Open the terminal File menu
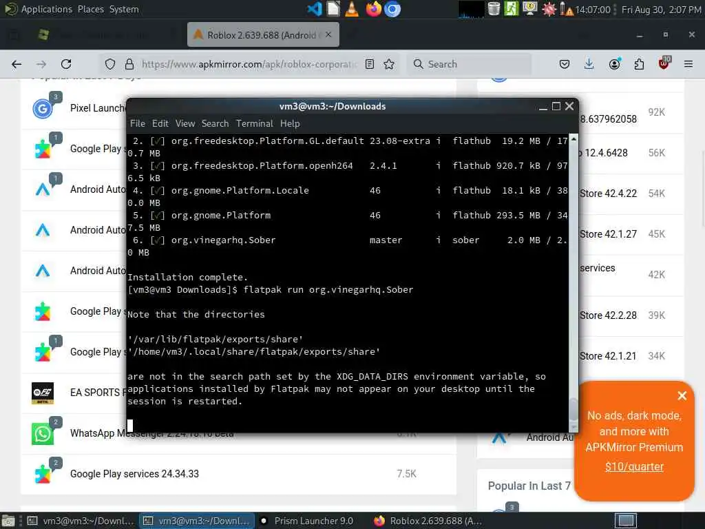 [138, 123]
